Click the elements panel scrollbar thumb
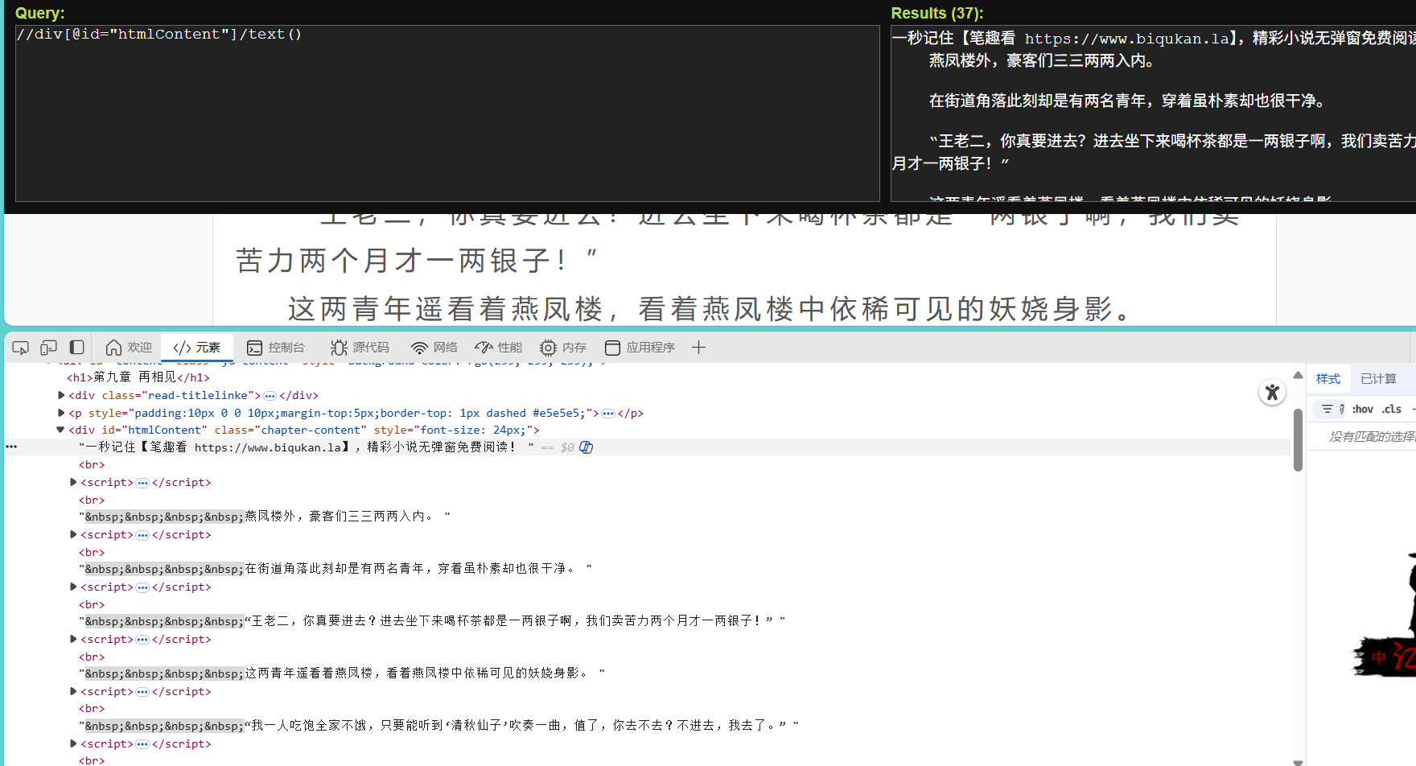 pyautogui.click(x=1298, y=440)
